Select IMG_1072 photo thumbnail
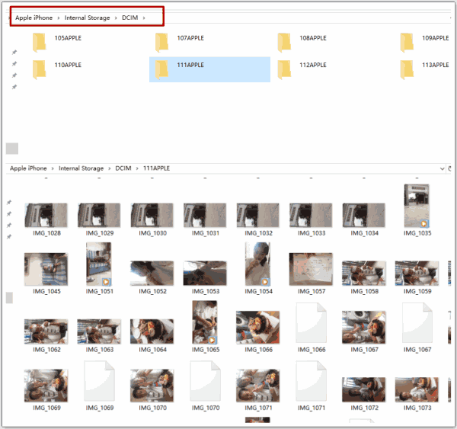 (x=364, y=389)
